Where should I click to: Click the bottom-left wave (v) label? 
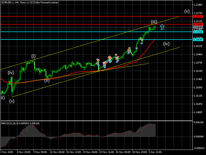click(x=12, y=101)
